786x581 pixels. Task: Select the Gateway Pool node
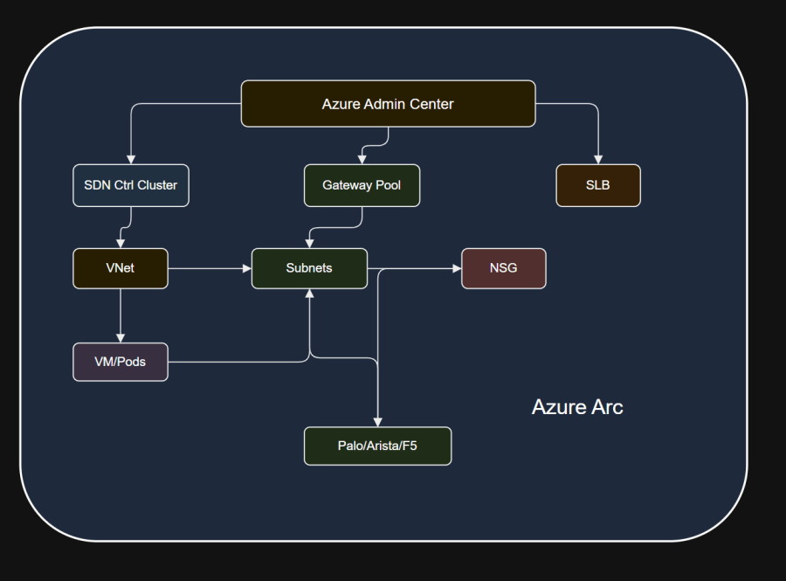(362, 185)
